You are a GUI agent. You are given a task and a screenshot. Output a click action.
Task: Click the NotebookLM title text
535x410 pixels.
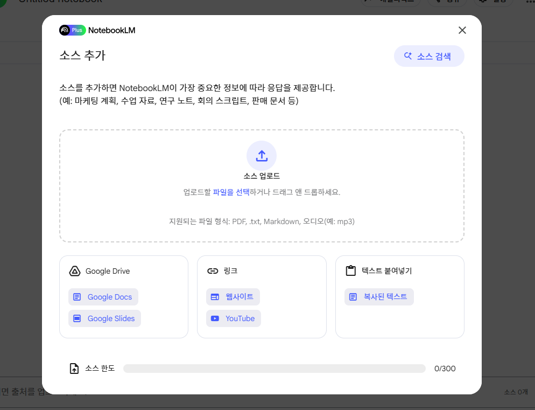(x=111, y=30)
